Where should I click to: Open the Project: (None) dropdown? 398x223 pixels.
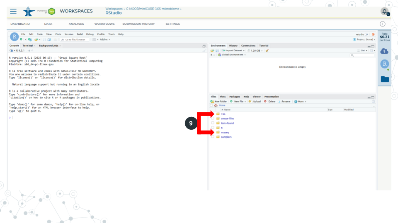(x=364, y=40)
